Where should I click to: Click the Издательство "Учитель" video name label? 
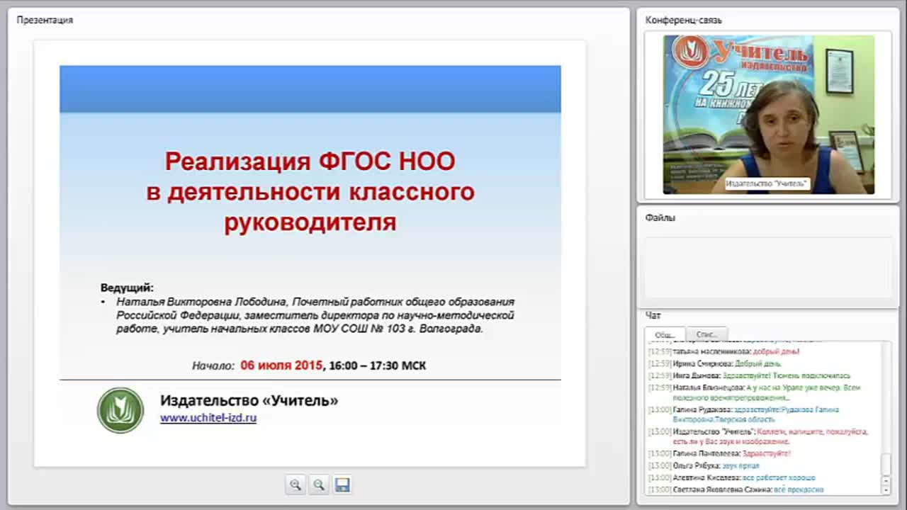click(x=767, y=183)
